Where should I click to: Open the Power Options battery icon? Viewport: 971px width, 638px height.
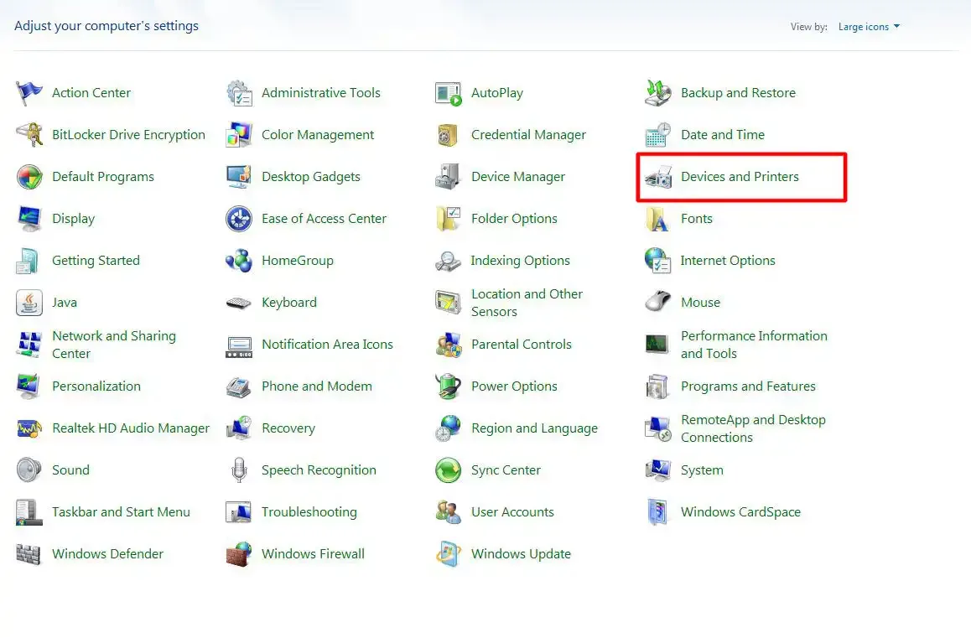tap(449, 386)
